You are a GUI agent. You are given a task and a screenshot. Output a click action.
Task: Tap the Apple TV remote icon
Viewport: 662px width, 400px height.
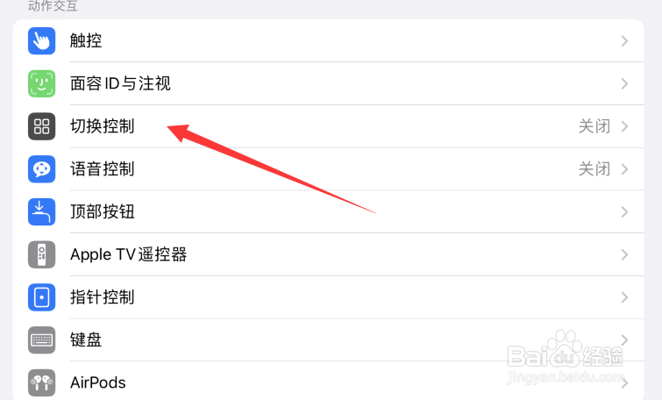[x=41, y=254]
